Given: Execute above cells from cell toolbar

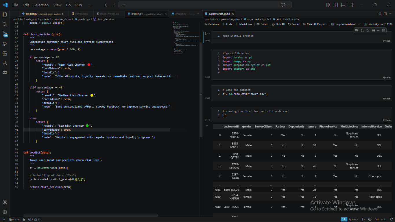Looking at the screenshot, I should pos(362,30).
